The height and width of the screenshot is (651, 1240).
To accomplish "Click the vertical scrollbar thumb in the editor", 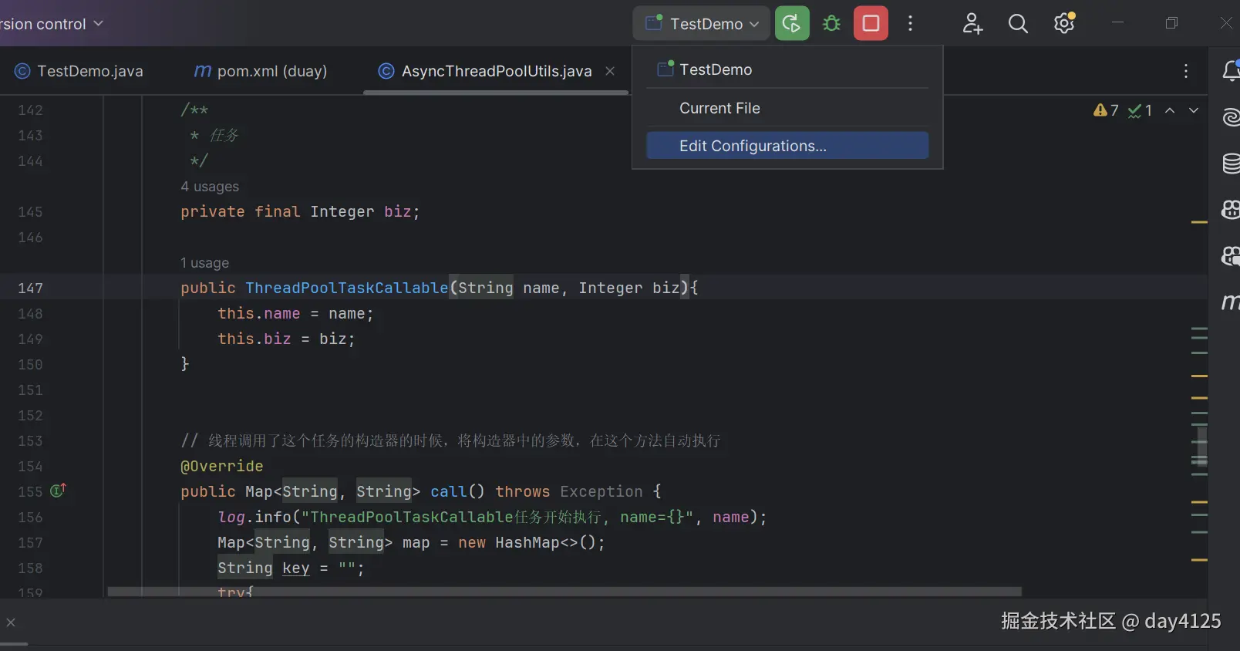I will [x=1201, y=448].
